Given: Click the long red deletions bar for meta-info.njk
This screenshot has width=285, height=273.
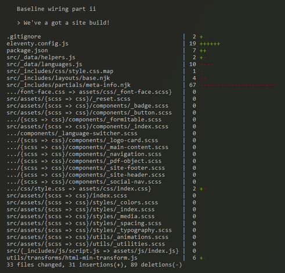Looking at the screenshot, I should (x=237, y=85).
